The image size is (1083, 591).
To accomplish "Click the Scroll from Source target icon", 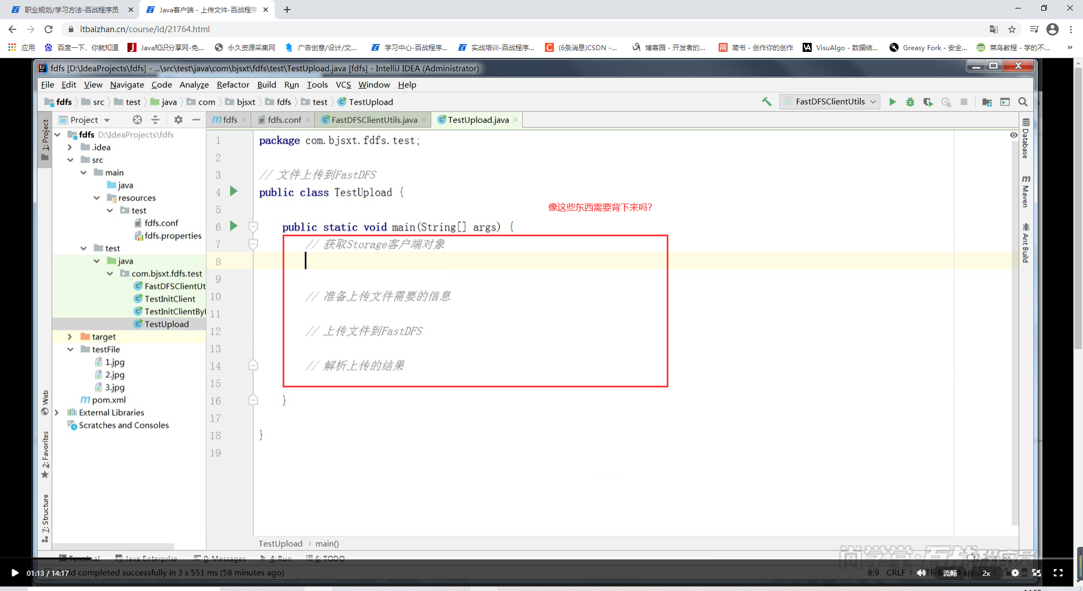I will point(137,120).
